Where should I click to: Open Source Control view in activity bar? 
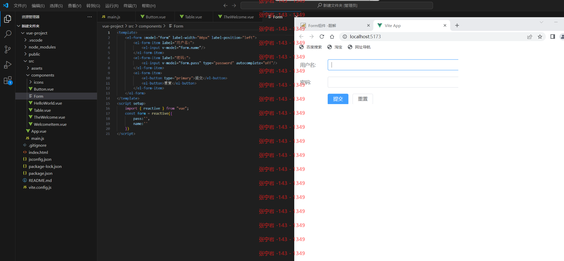click(x=8, y=49)
